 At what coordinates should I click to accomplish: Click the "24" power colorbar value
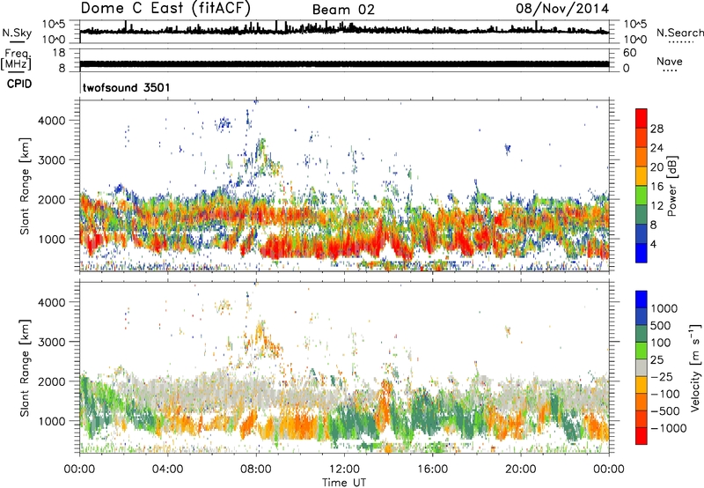[656, 148]
